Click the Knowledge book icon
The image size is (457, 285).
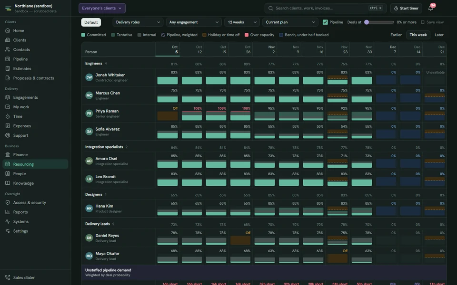8,183
